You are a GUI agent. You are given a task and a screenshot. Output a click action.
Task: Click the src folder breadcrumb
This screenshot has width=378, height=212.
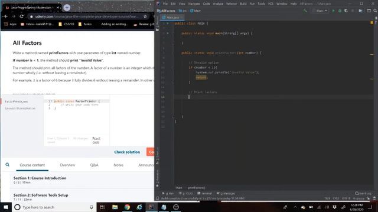click(183, 11)
